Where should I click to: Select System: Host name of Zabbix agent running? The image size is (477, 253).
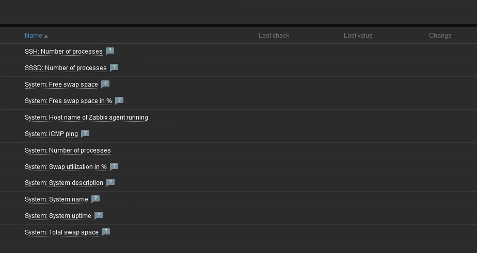(86, 117)
